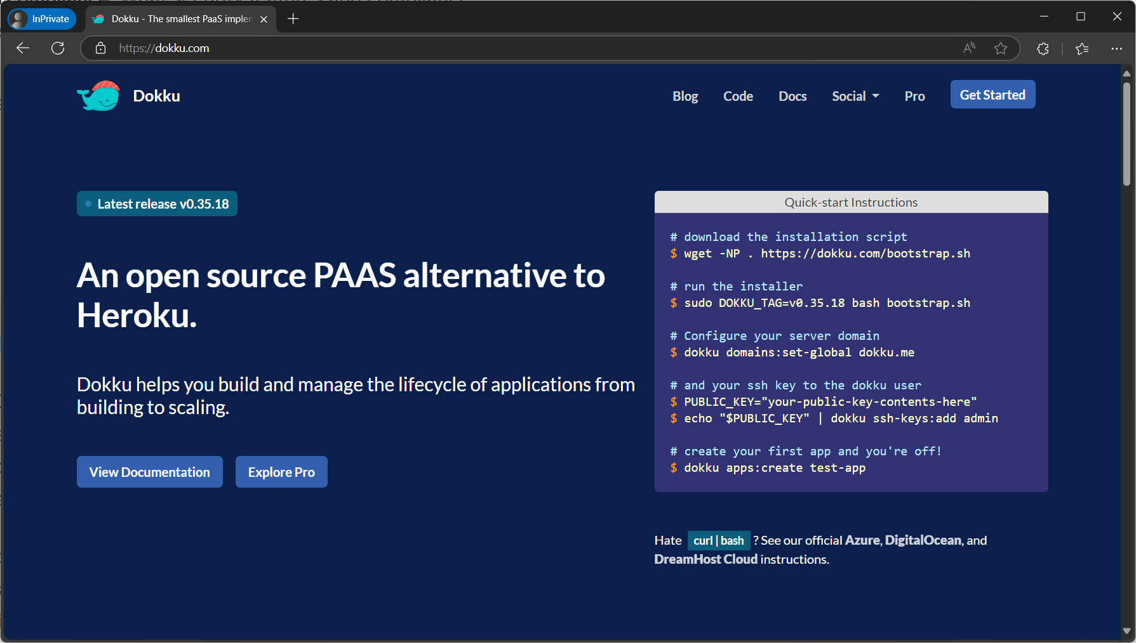The width and height of the screenshot is (1136, 643).
Task: Open a new browser tab
Action: (x=293, y=19)
